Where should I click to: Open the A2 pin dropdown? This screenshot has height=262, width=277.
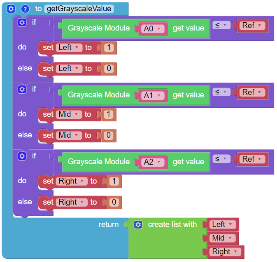[x=152, y=162]
